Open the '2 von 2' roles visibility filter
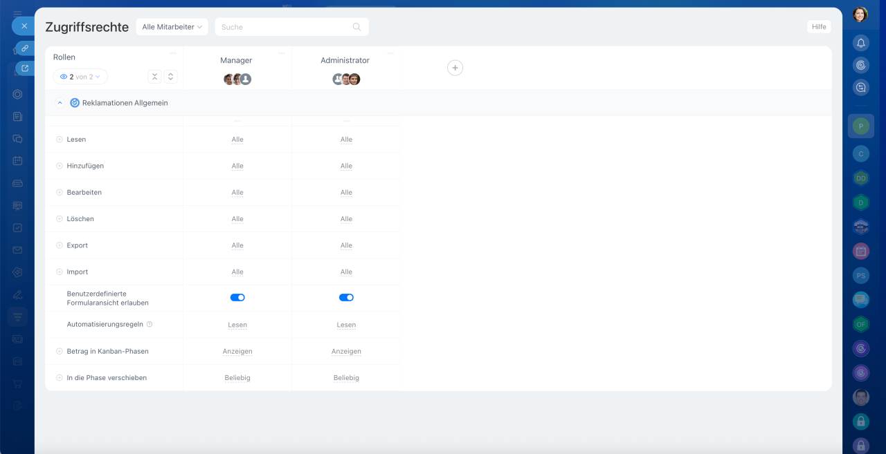 tap(80, 77)
